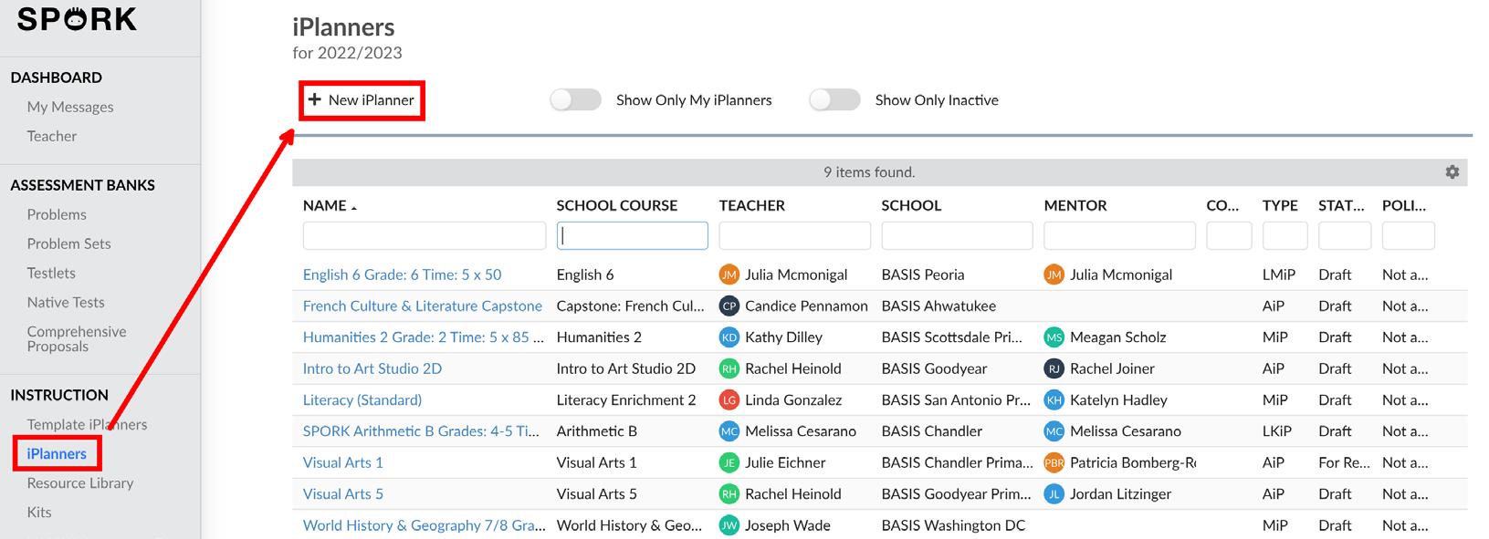Image resolution: width=1489 pixels, height=539 pixels.
Task: Sort by SCHOOL column header
Action: click(911, 205)
